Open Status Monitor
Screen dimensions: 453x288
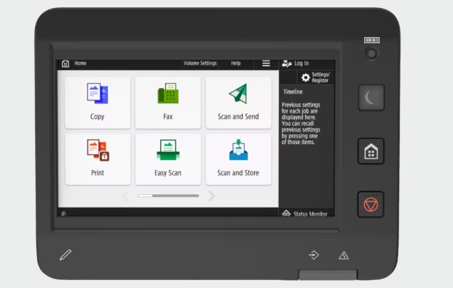tap(305, 214)
